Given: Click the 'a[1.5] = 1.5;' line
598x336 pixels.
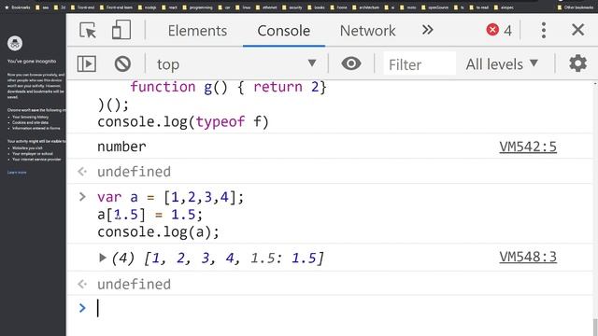Looking at the screenshot, I should pyautogui.click(x=149, y=215).
